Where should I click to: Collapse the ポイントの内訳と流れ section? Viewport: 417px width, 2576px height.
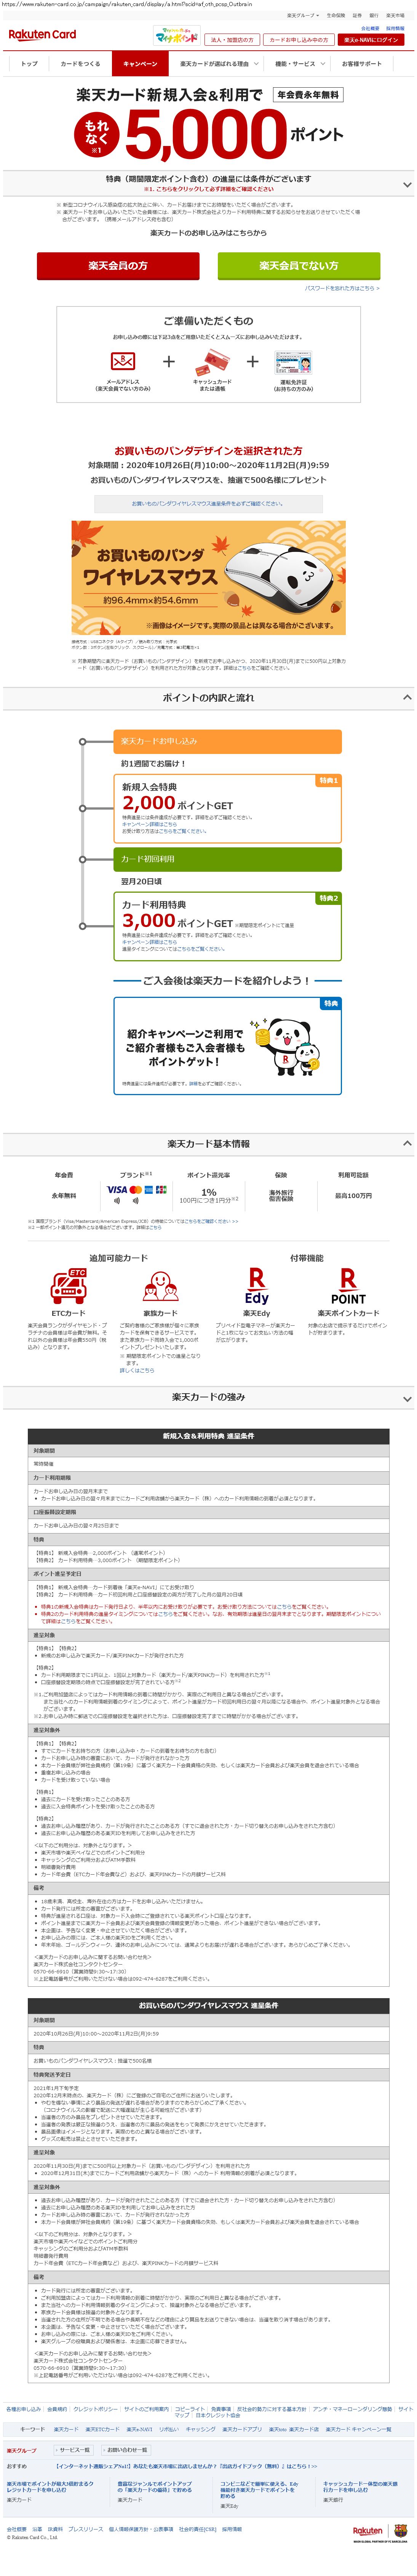[406, 697]
